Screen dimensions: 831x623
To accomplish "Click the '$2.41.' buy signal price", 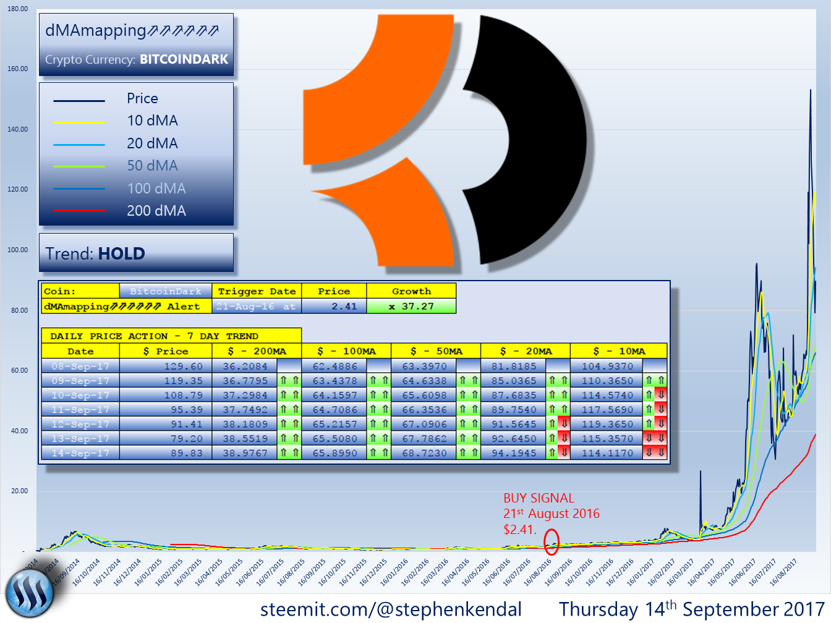I will (519, 530).
